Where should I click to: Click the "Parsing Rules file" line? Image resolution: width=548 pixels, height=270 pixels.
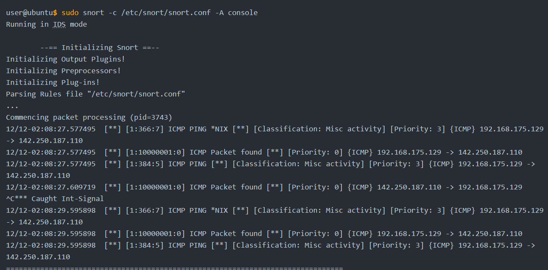tap(96, 94)
